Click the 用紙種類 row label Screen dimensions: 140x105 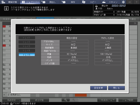click(50, 48)
